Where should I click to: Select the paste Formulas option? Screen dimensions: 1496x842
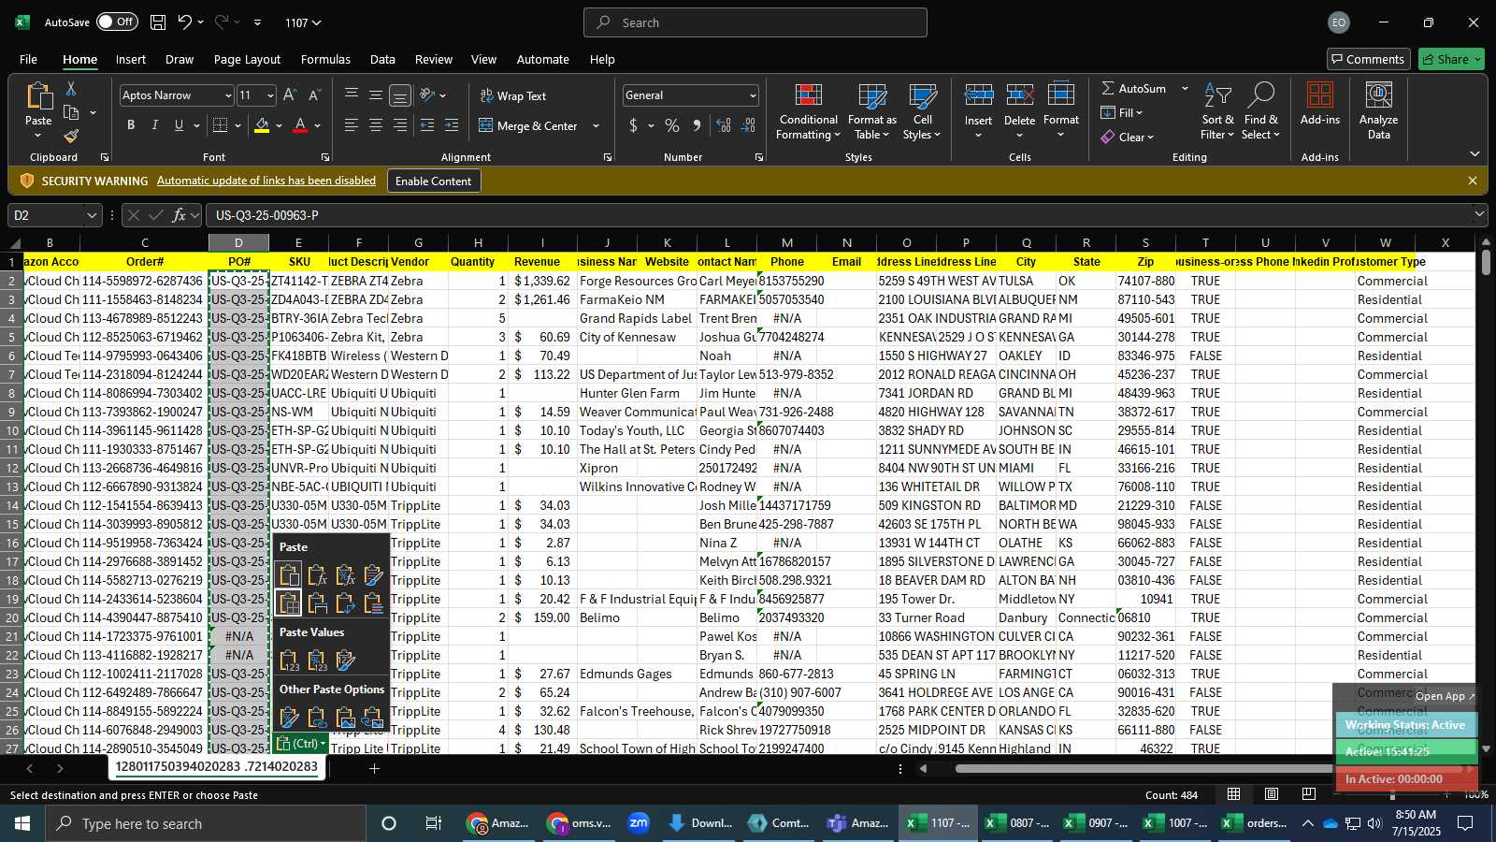[318, 574]
